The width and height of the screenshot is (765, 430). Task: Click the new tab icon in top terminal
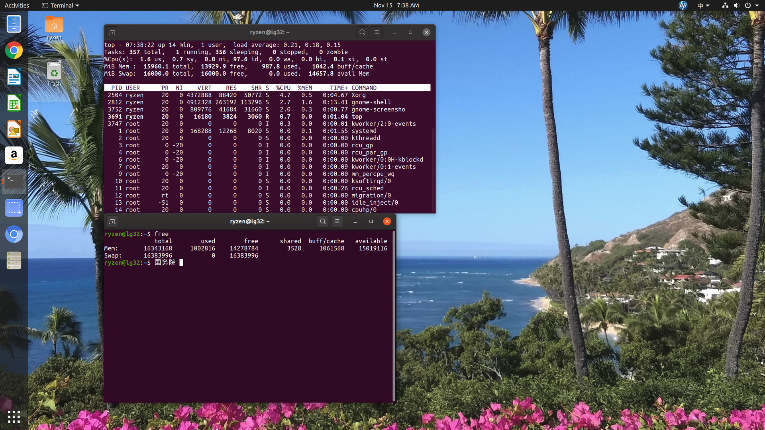pos(112,33)
